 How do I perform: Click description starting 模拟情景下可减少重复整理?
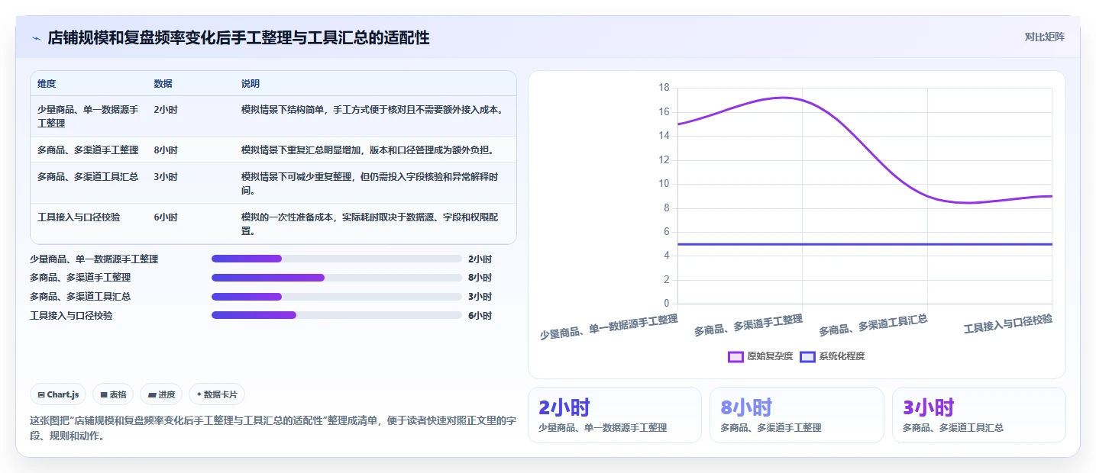pyautogui.click(x=370, y=183)
